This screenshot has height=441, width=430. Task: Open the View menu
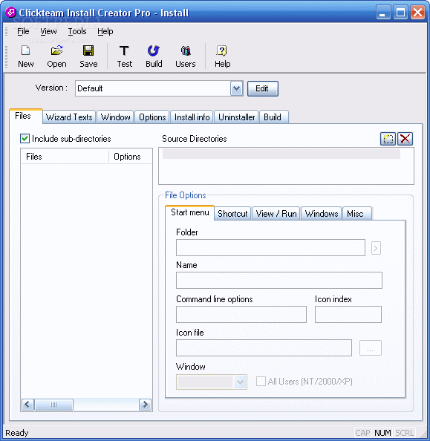point(48,31)
